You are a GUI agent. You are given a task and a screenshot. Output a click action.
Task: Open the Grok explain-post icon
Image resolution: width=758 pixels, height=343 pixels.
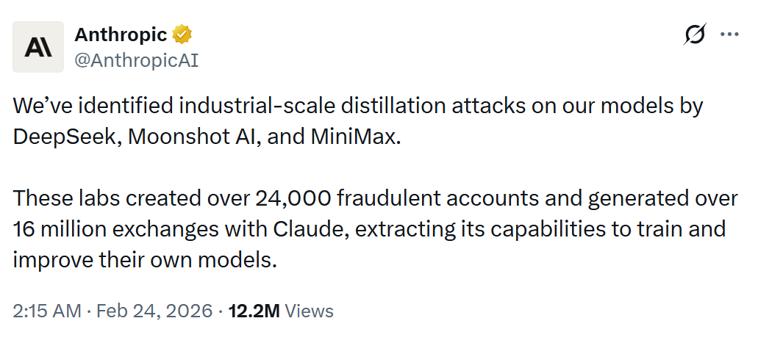click(x=694, y=35)
